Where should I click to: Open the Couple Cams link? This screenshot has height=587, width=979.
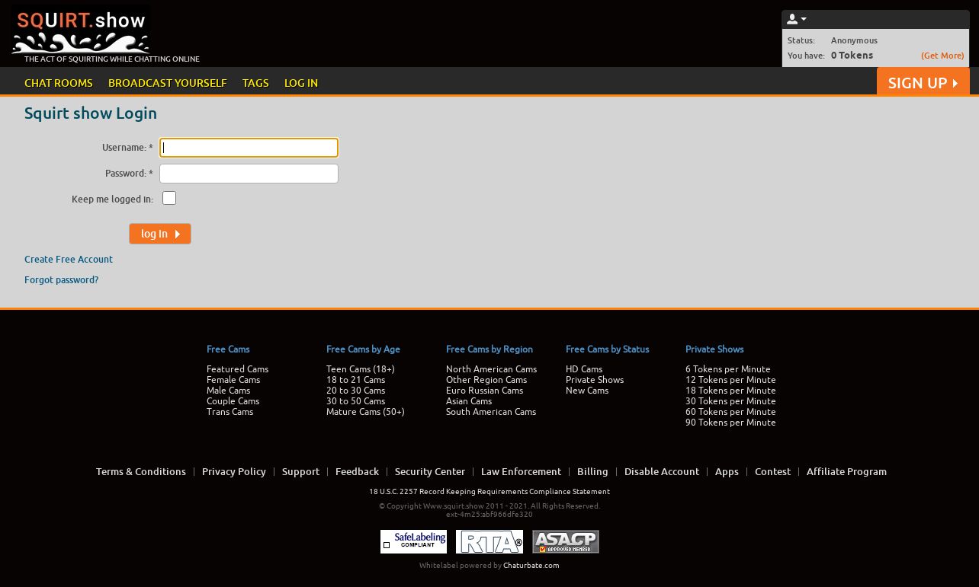coord(233,400)
